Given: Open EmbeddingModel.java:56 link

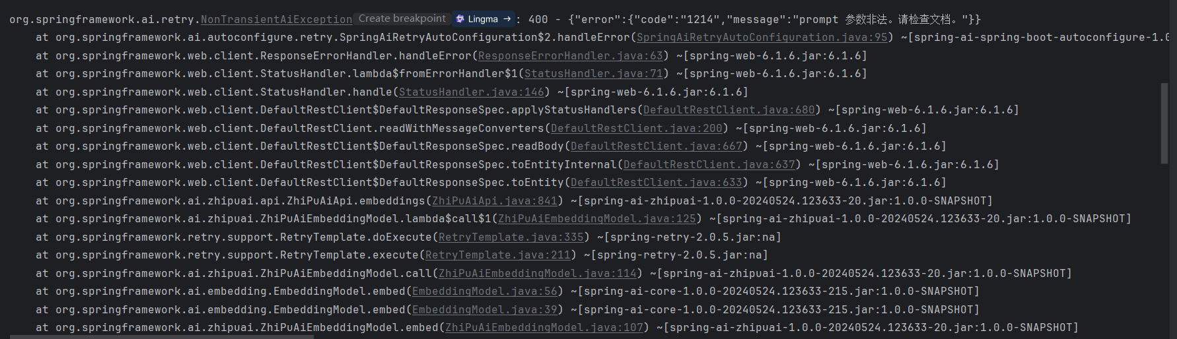Looking at the screenshot, I should [x=485, y=292].
